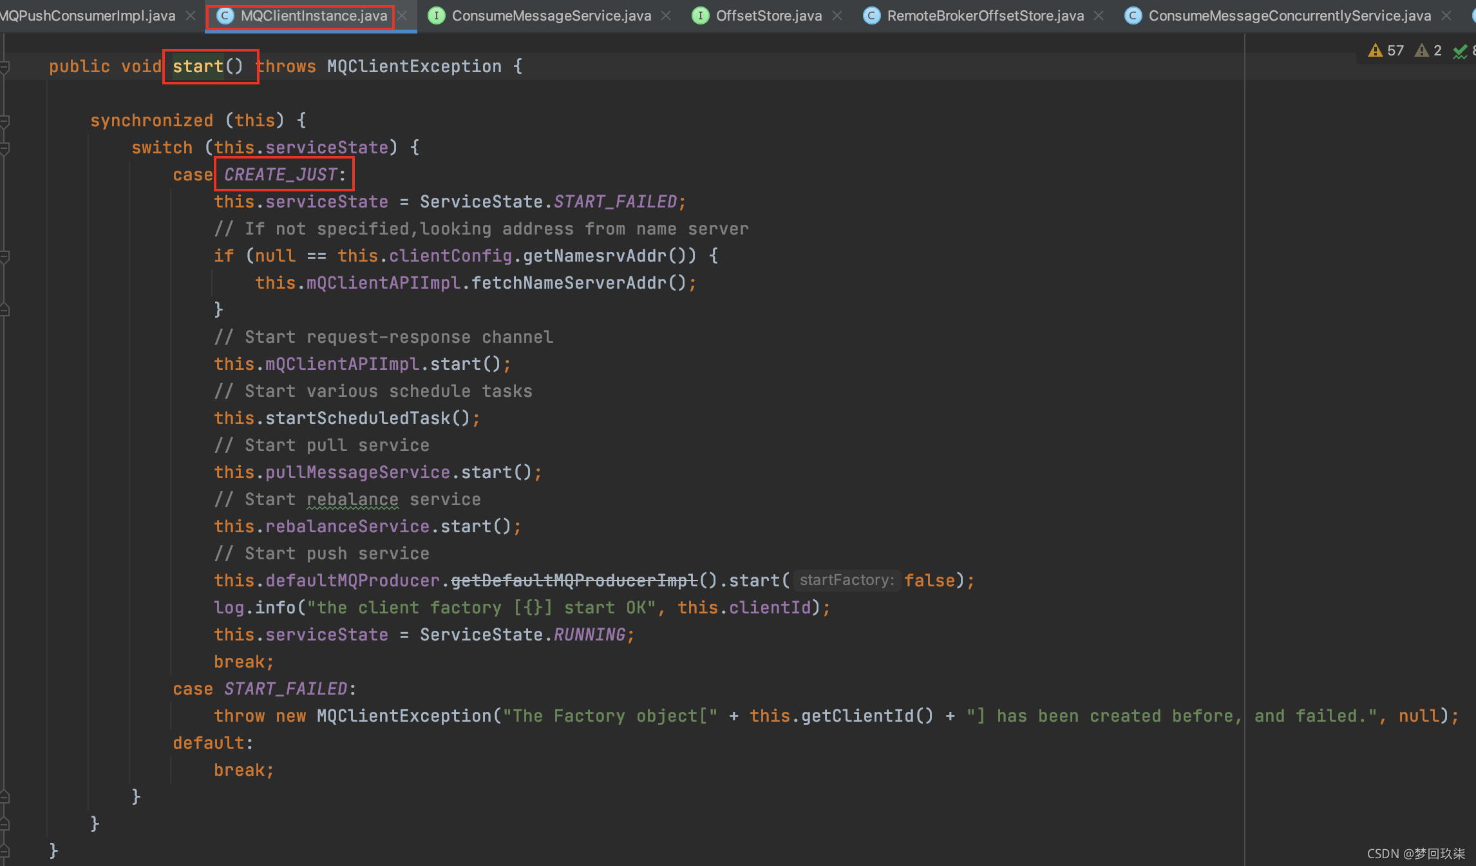Click the startFactory parameter hint
1476x866 pixels.
(846, 580)
